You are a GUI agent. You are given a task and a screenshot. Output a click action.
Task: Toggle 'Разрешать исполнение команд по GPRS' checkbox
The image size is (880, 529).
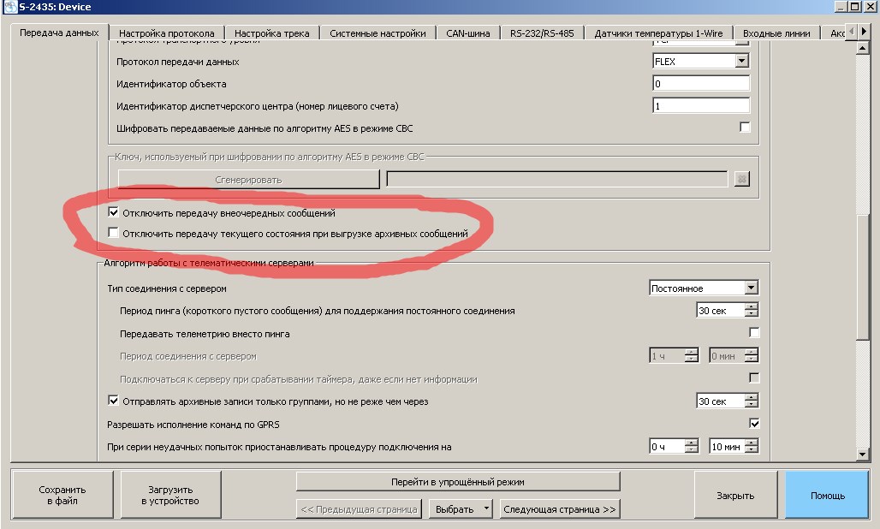coord(754,423)
